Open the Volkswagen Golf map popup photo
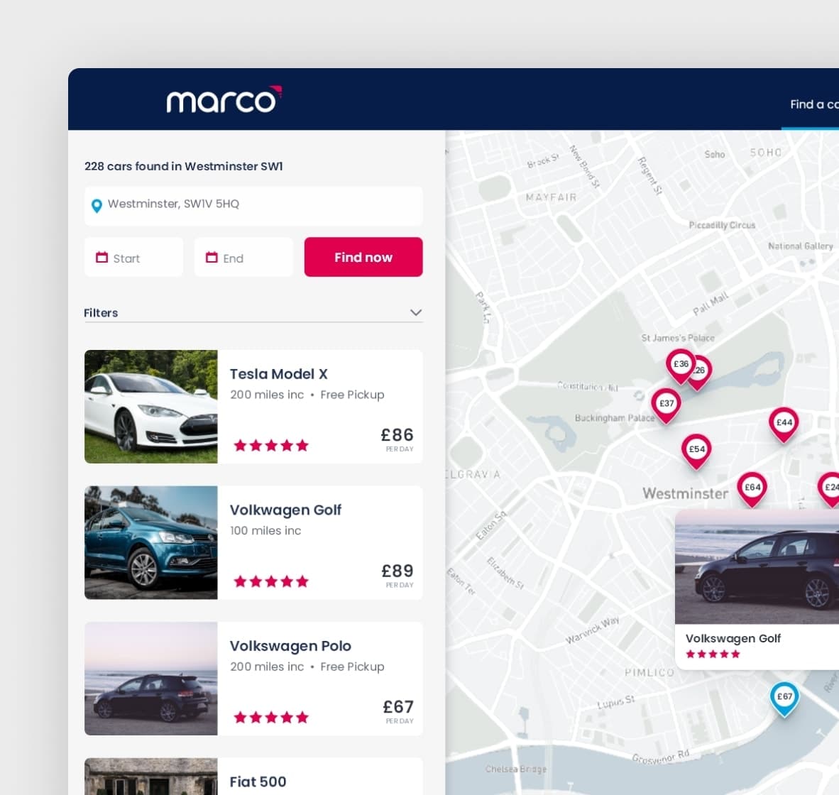 [757, 567]
